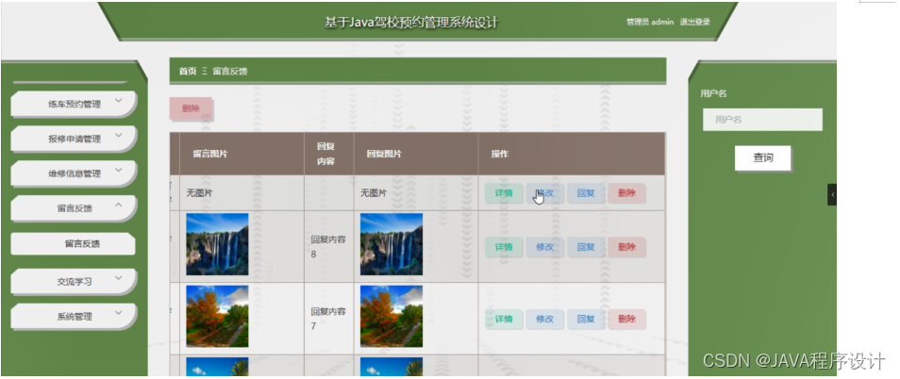
Task: Click 回复 in the 无图片 row
Action: [x=586, y=193]
